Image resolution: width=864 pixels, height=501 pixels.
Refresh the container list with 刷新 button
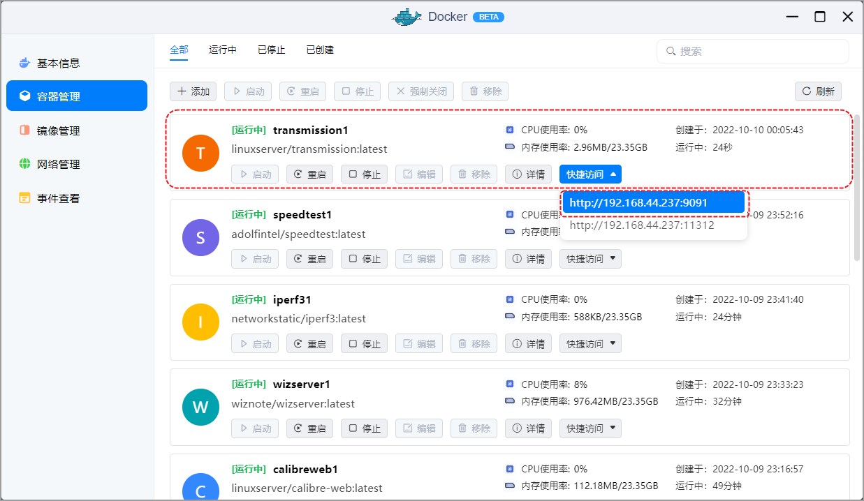coord(817,91)
